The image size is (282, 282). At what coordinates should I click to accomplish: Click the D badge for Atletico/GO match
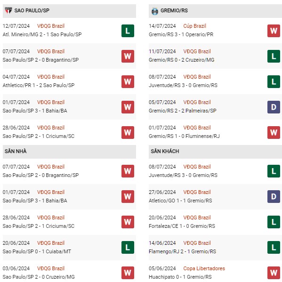pos(274,196)
